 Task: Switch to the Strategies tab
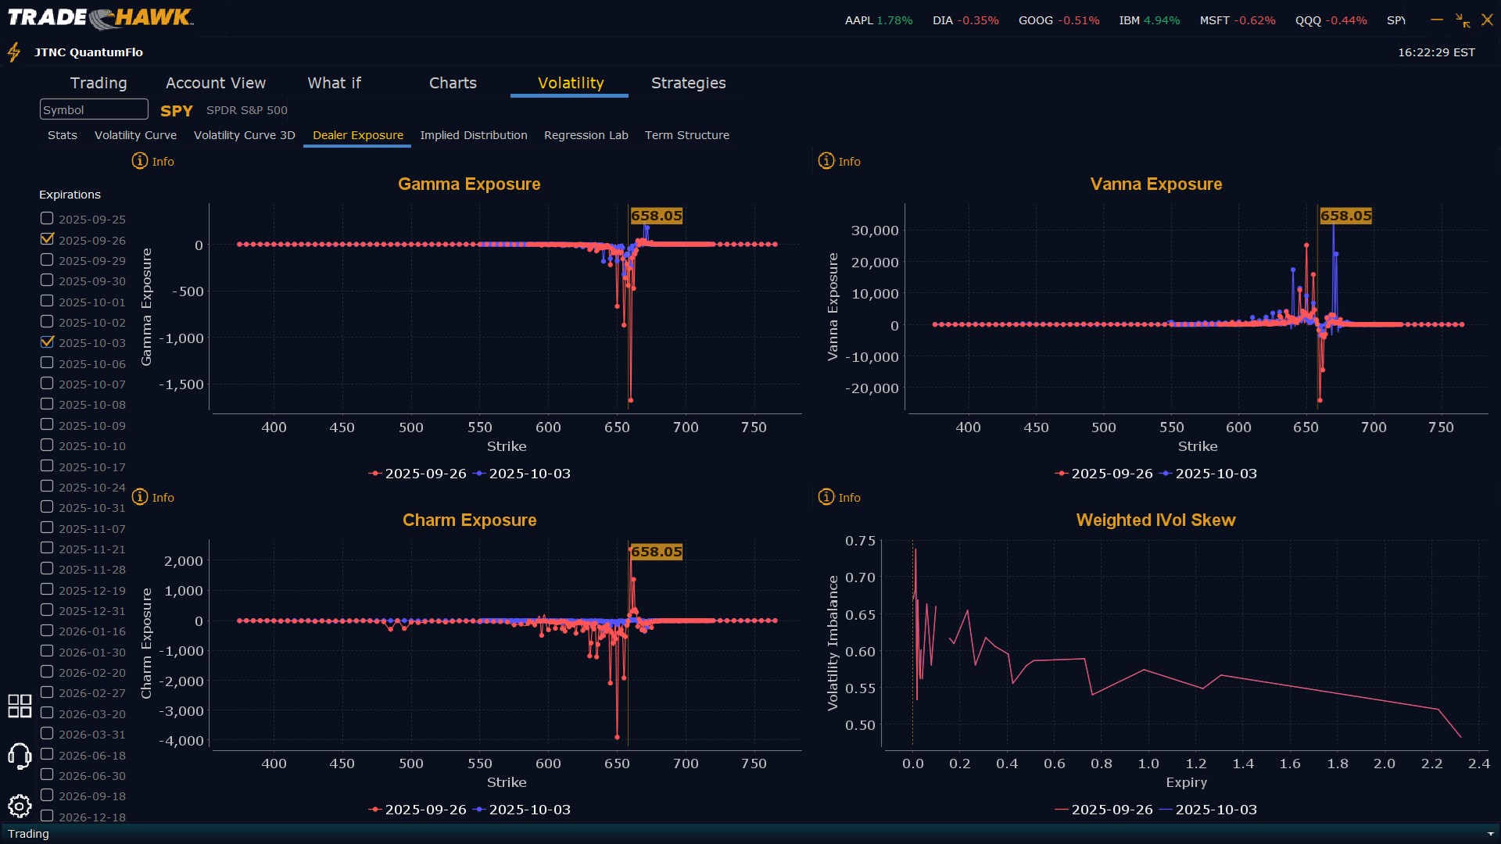pos(688,83)
